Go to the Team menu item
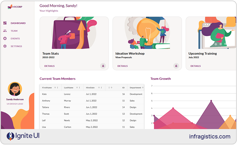The image size is (237, 145). tap(14, 31)
